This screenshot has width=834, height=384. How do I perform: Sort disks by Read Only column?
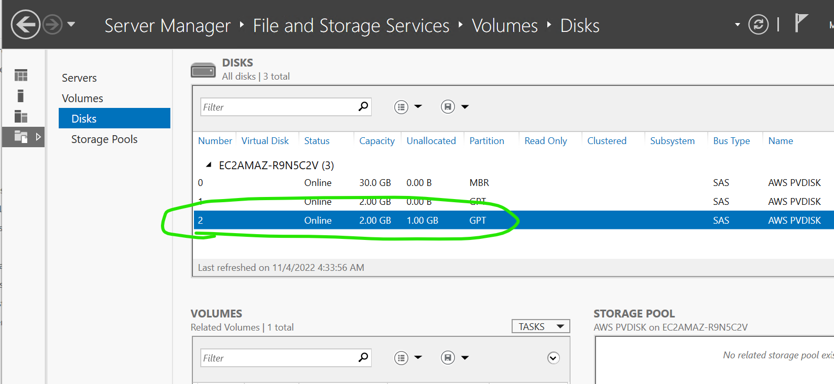546,141
